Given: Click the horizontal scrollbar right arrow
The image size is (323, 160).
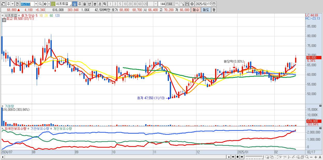Looking at the screenshot, I should pyautogui.click(x=229, y=157).
